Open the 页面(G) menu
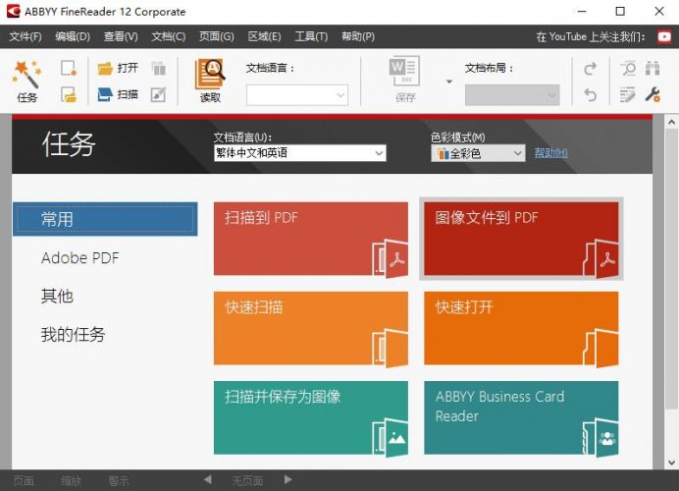 tap(217, 36)
